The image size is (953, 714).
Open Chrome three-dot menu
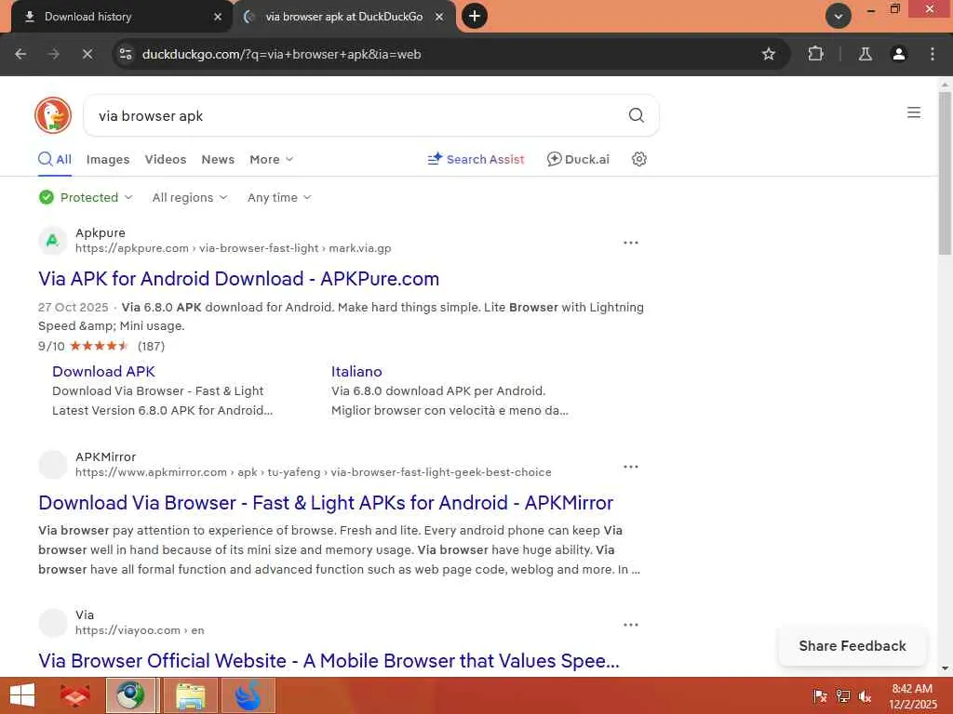[x=932, y=54]
